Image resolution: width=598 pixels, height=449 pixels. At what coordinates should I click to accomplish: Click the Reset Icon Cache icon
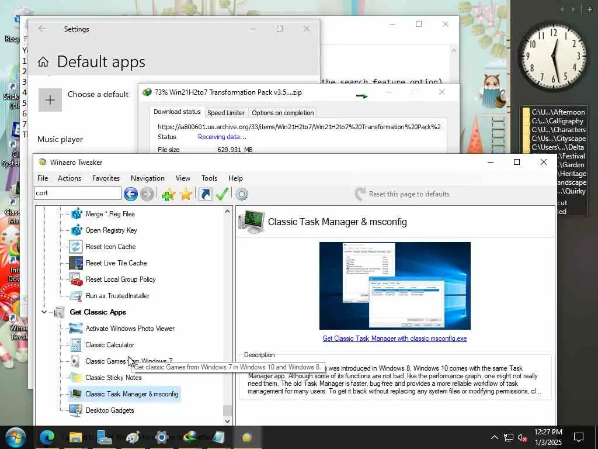(x=75, y=247)
